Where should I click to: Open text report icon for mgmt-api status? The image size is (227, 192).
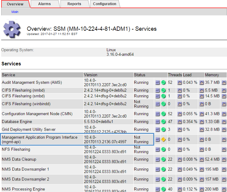click(x=158, y=140)
